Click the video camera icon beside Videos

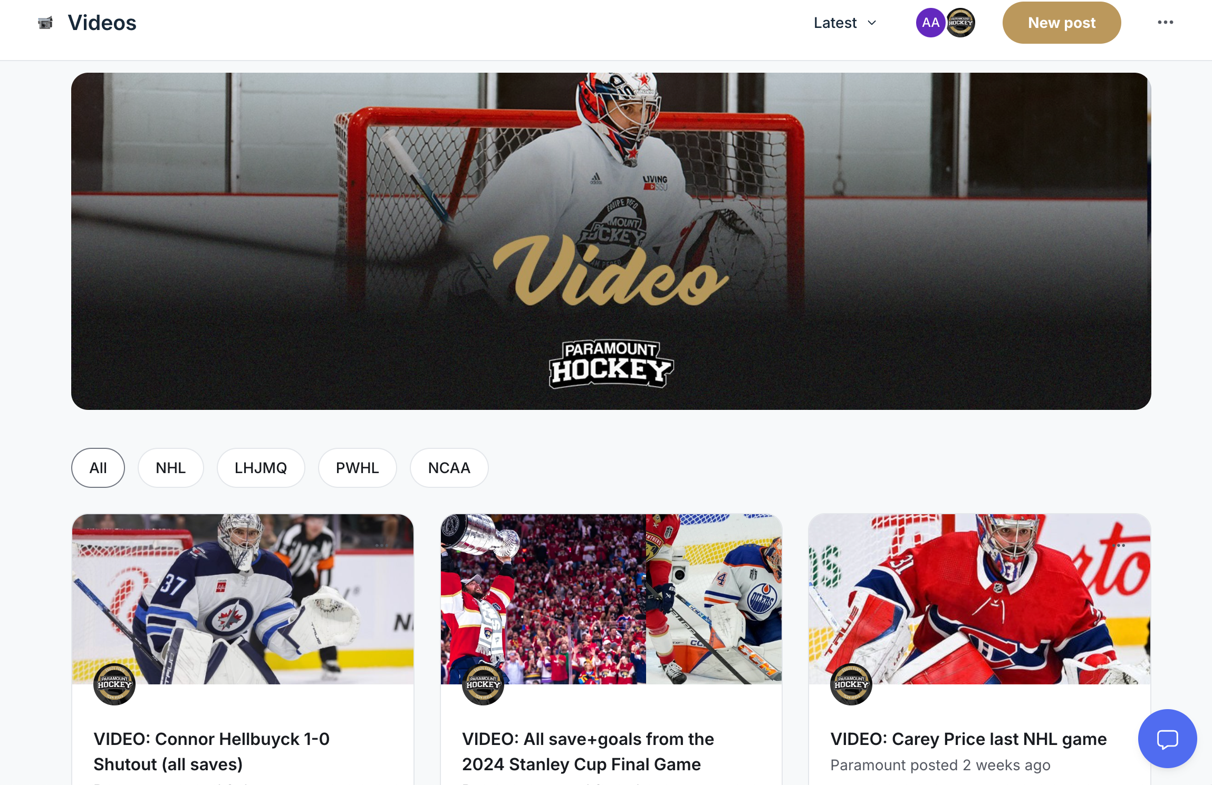tap(45, 23)
